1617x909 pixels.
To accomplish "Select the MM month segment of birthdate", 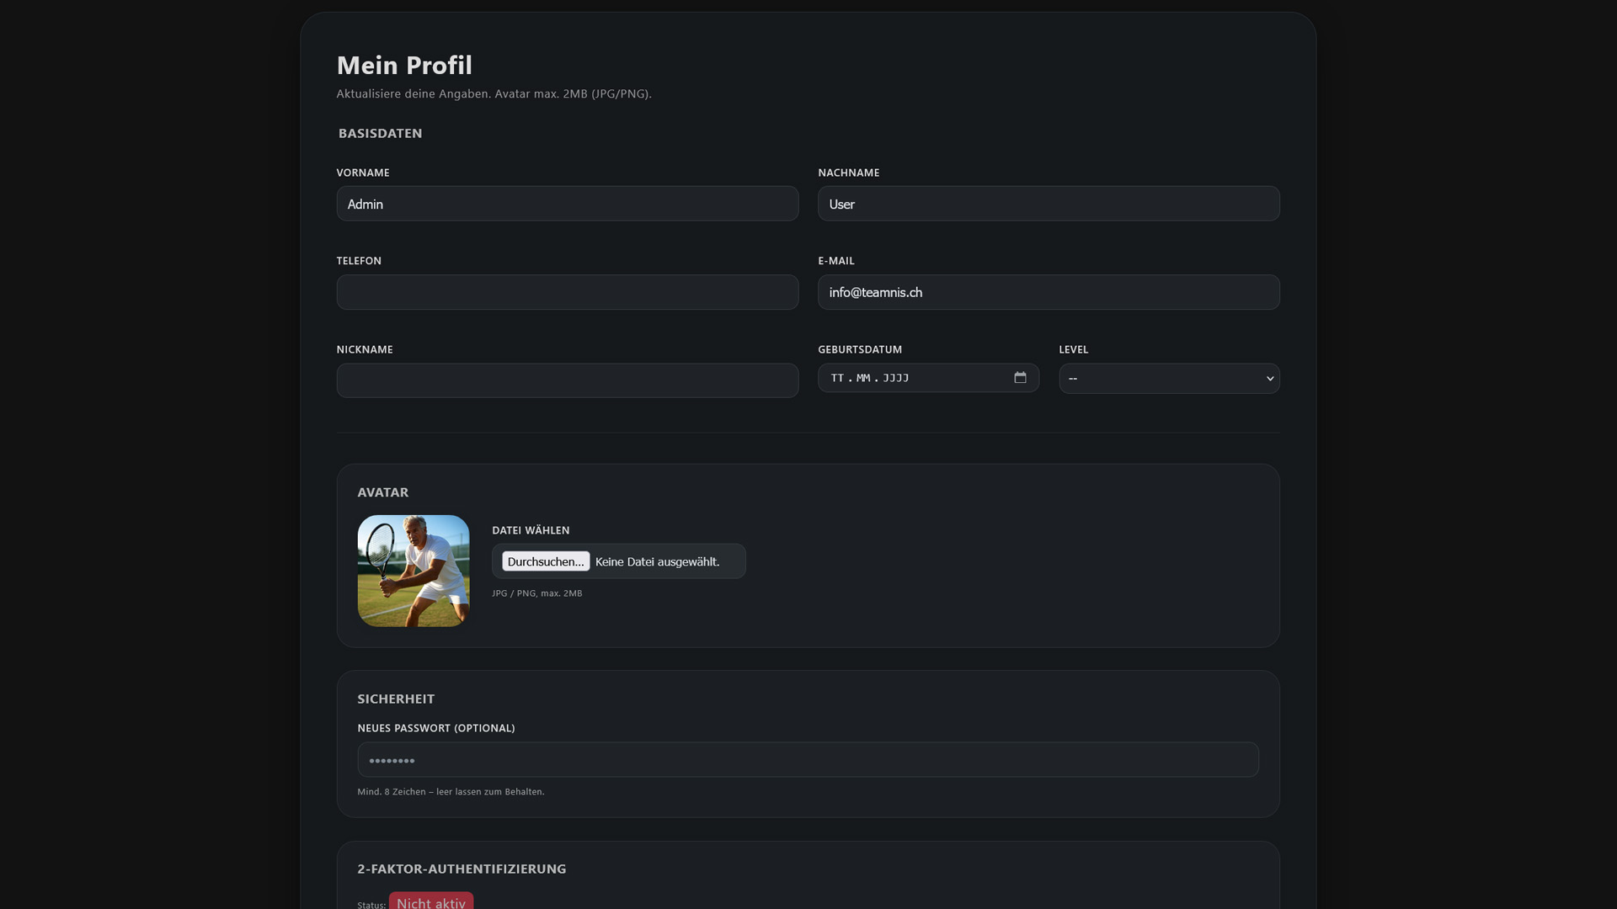I will [x=863, y=379].
